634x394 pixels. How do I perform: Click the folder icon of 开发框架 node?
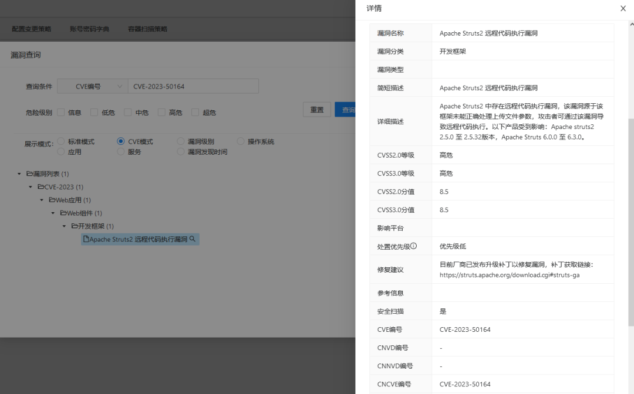point(75,226)
